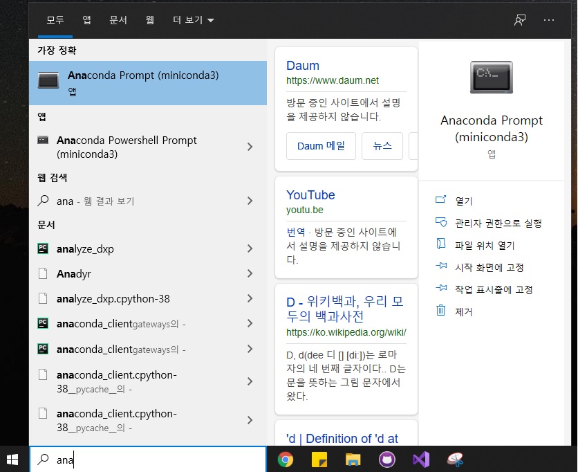Switch to the 문서 tab
Viewport: 578px width, 472px height.
[118, 20]
